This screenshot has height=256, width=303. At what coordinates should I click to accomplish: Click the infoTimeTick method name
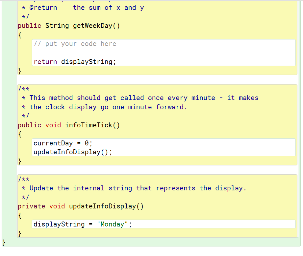coord(89,125)
